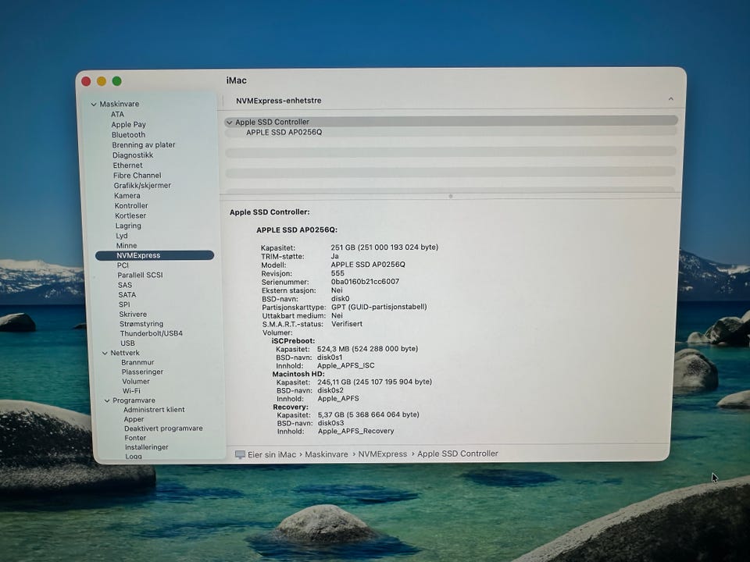Screen dimensions: 750x562
Task: Open Grafikk/skjermer section
Action: (x=142, y=186)
